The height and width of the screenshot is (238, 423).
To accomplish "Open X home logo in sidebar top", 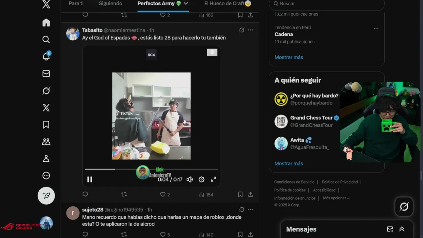I will coord(46,5).
